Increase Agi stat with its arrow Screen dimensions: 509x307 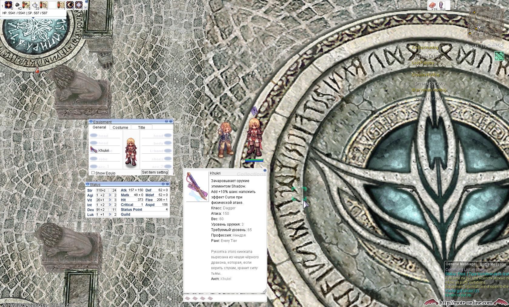pyautogui.click(x=111, y=195)
